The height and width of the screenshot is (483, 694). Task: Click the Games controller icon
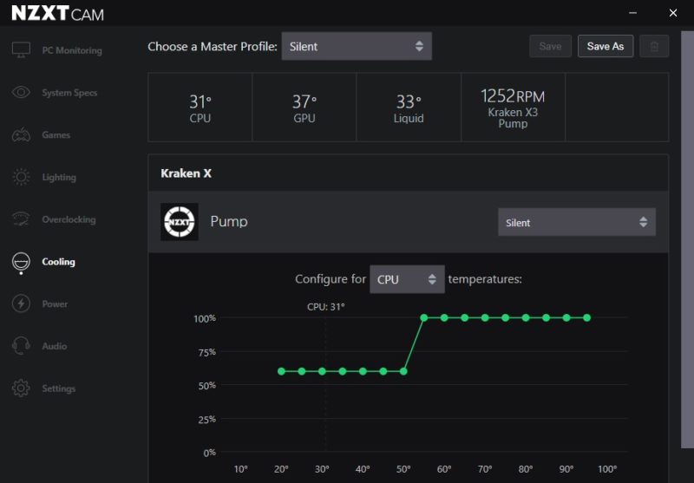pos(21,134)
